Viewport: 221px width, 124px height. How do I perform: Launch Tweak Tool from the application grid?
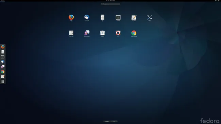point(71,33)
